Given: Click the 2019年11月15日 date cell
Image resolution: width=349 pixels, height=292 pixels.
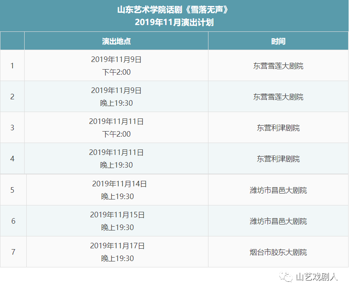Looking at the screenshot, I should point(117,215).
